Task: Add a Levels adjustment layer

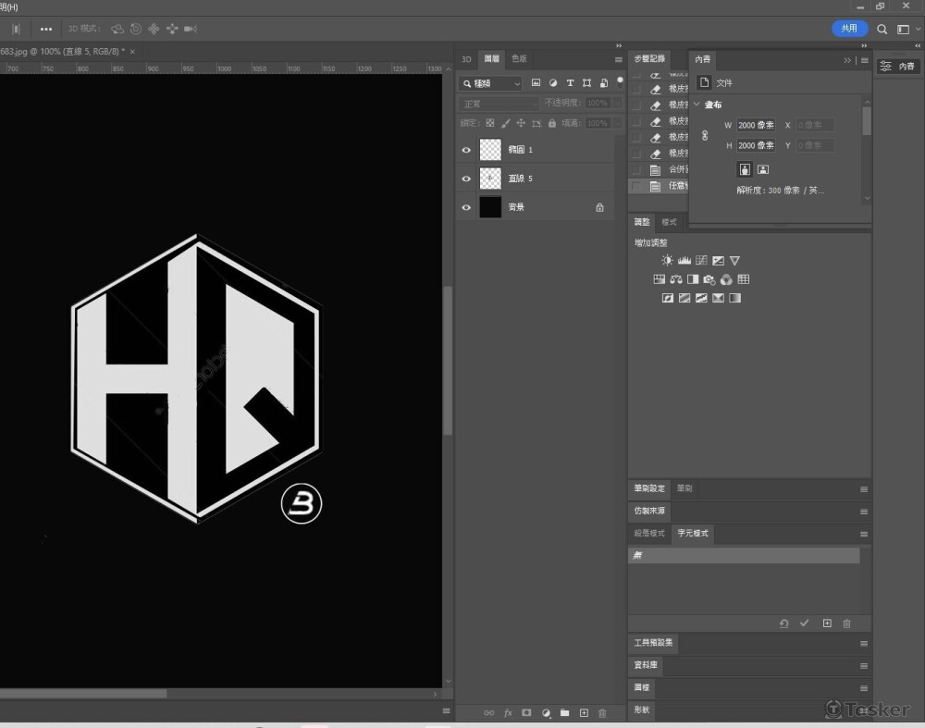Action: [x=684, y=261]
